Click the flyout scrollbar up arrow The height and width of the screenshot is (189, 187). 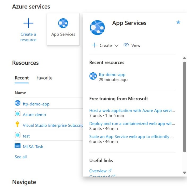click(184, 58)
